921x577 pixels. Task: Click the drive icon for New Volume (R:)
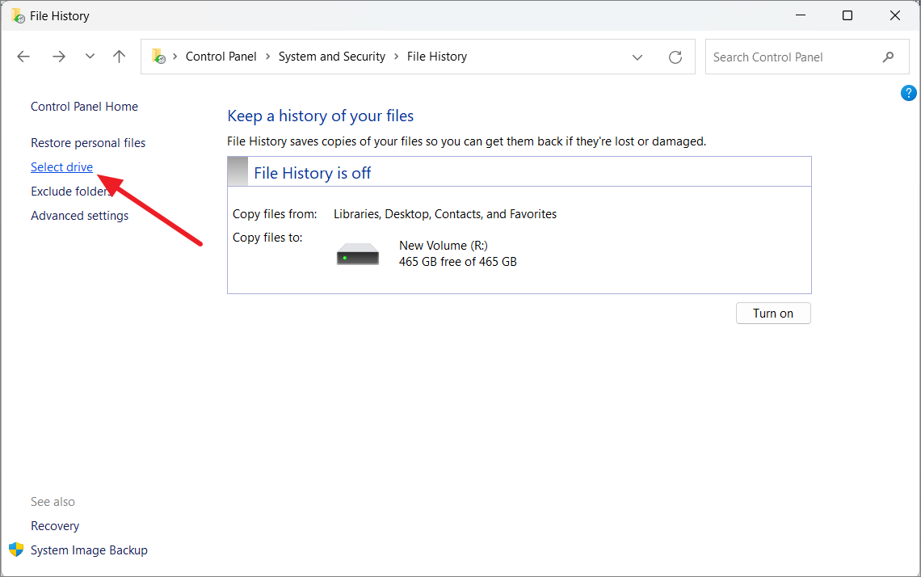pyautogui.click(x=357, y=252)
